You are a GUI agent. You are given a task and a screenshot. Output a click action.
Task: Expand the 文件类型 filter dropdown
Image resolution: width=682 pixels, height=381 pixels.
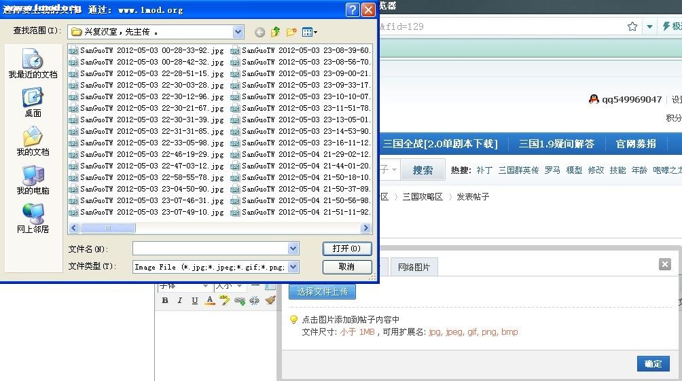[293, 267]
